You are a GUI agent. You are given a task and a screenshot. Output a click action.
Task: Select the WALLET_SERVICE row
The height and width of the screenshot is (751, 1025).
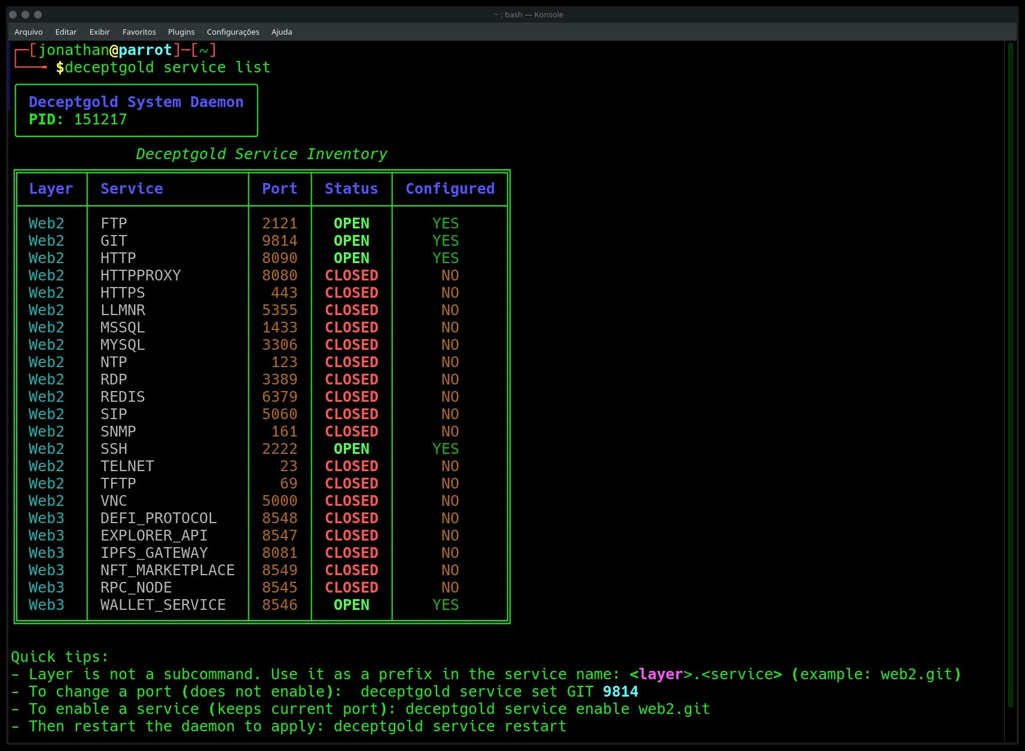coord(163,605)
